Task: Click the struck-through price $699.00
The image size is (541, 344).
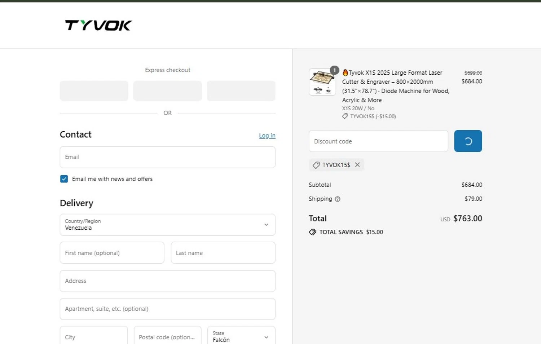Action: 473,73
